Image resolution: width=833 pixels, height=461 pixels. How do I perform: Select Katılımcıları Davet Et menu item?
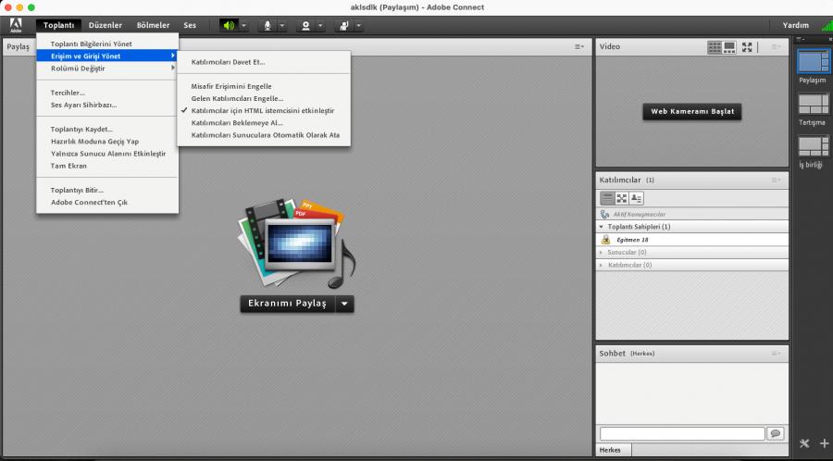click(x=228, y=62)
